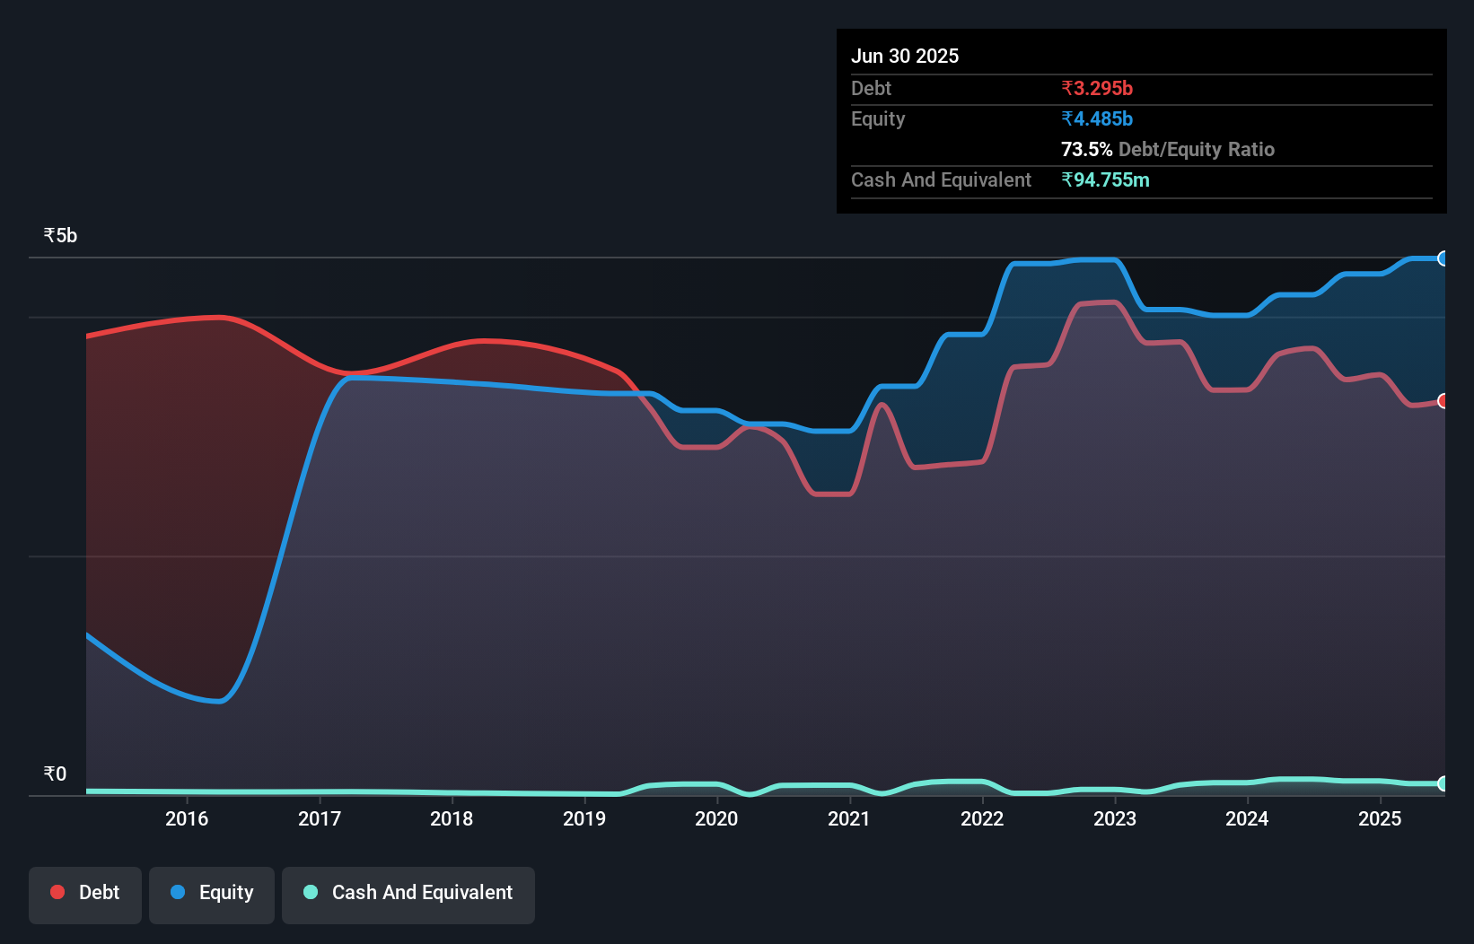Image resolution: width=1474 pixels, height=944 pixels.
Task: Click the teal Cash And Equivalent legend dot
Action: point(311,892)
